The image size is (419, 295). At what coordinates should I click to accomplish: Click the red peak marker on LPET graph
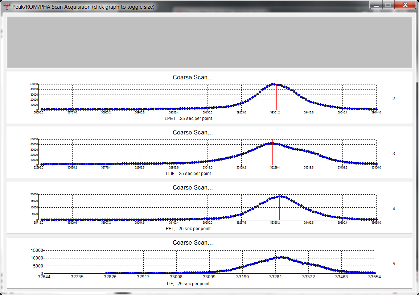point(276,98)
